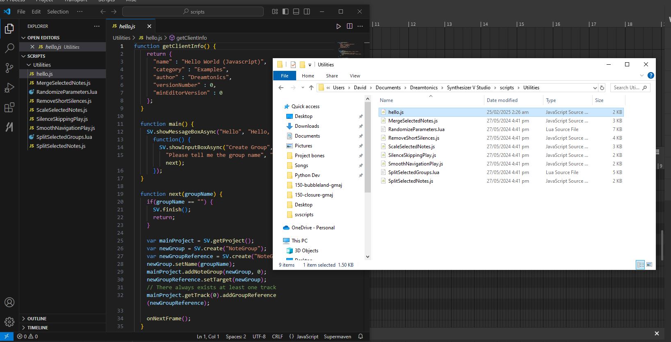Close the hello.js editor tab

point(149,26)
